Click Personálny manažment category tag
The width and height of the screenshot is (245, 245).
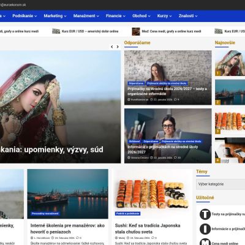pos(45,214)
